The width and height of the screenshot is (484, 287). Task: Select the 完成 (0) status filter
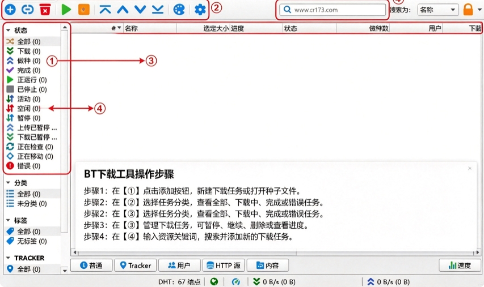[x=32, y=70]
